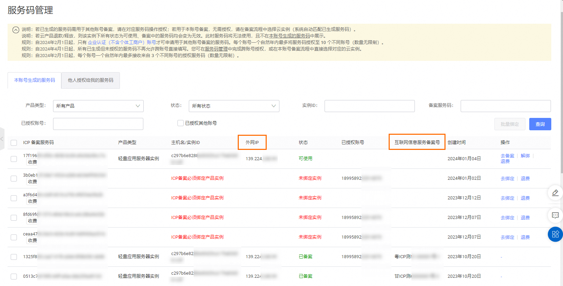
Task: Click the 查询 button
Action: click(540, 124)
